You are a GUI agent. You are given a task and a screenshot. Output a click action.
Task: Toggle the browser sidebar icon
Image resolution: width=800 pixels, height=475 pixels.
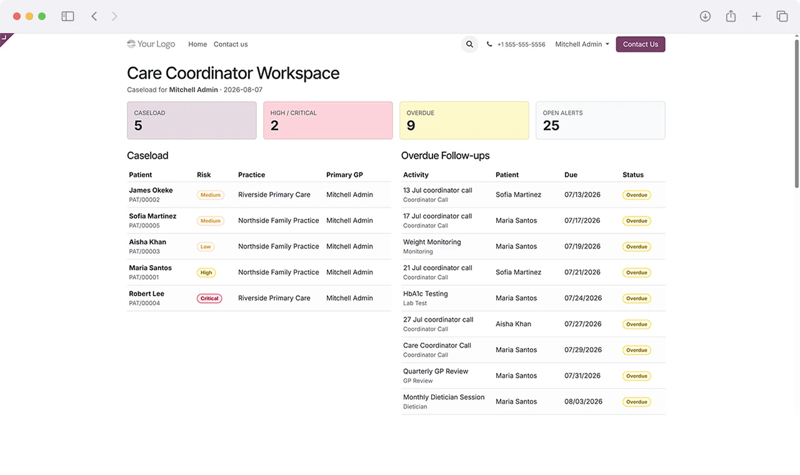[x=67, y=16]
